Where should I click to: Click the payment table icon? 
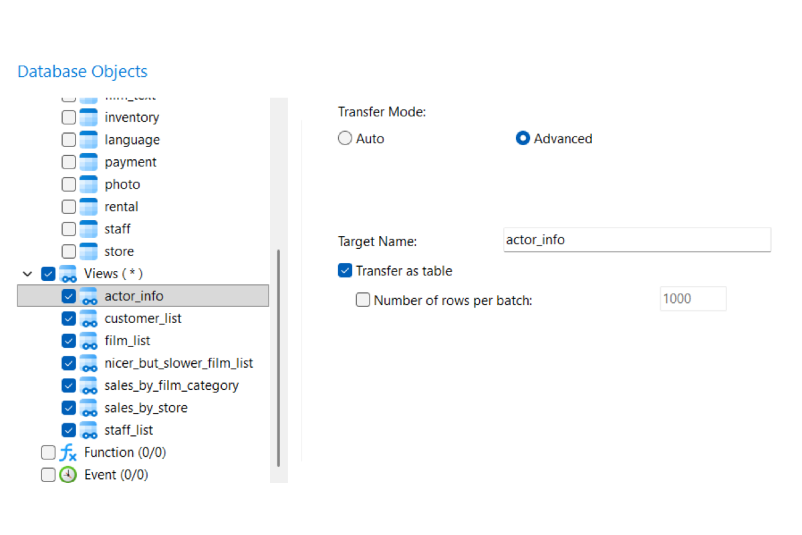88,162
